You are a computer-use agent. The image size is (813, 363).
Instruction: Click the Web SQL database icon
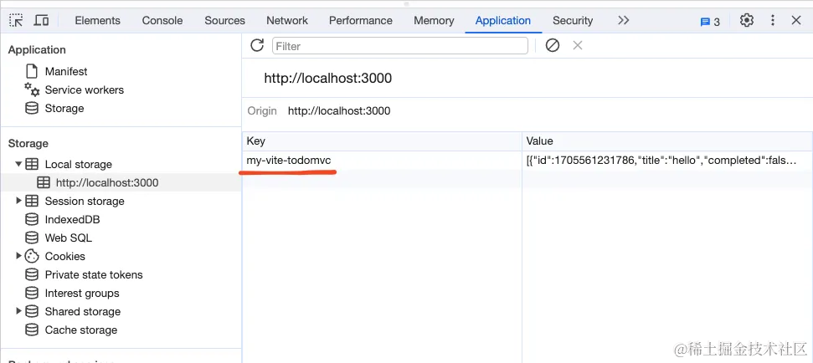click(32, 238)
